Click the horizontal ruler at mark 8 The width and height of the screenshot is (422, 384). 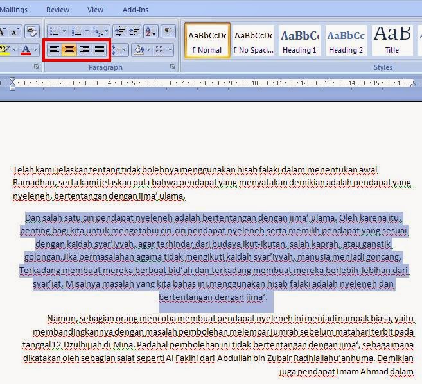tap(206, 83)
